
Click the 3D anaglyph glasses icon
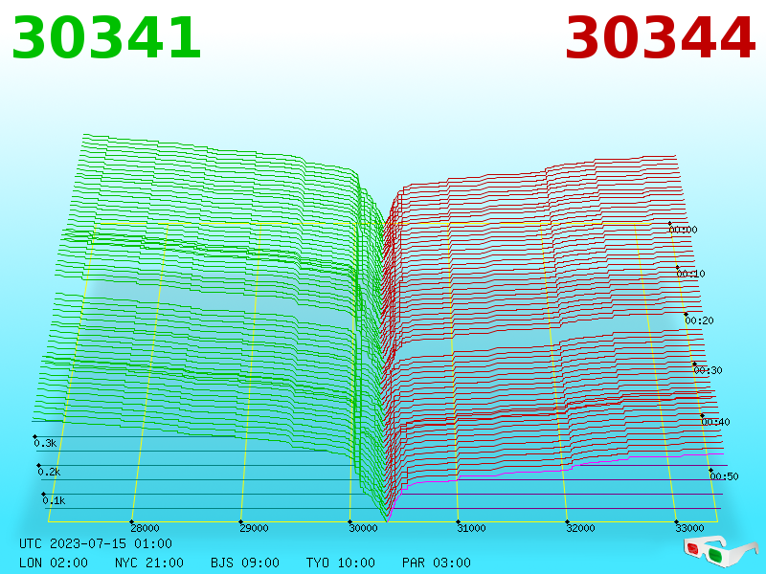pos(720,551)
